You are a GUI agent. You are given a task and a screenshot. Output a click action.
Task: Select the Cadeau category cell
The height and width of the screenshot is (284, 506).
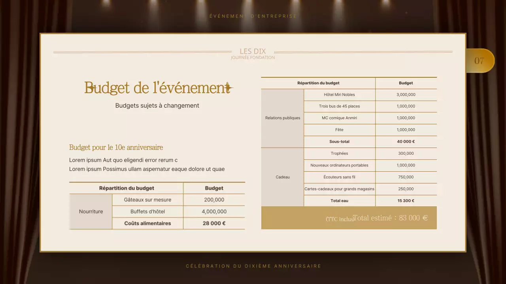pos(282,177)
